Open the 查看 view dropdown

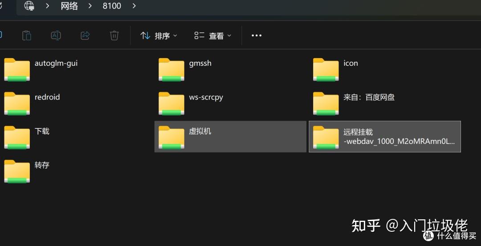212,36
